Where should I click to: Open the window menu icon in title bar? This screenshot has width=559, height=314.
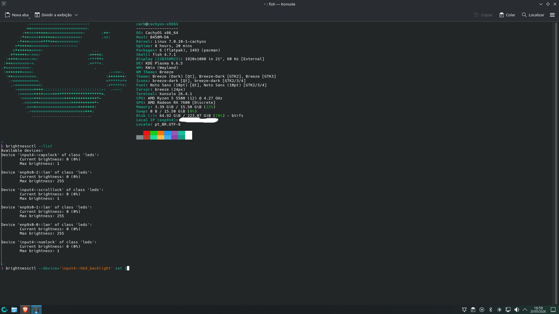(x=4, y=4)
